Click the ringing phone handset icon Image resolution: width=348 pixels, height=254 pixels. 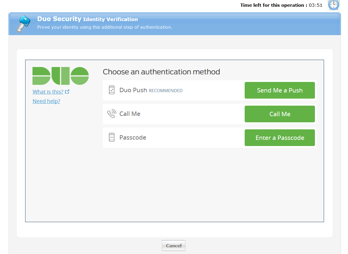click(x=112, y=114)
